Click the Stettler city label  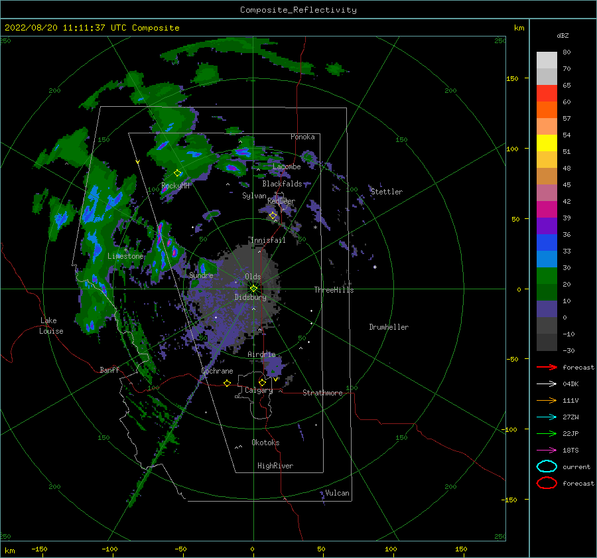(x=387, y=192)
